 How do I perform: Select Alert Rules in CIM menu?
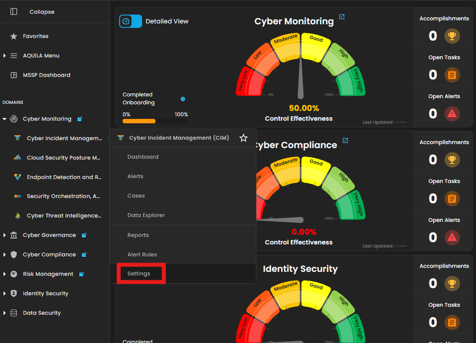tap(142, 255)
